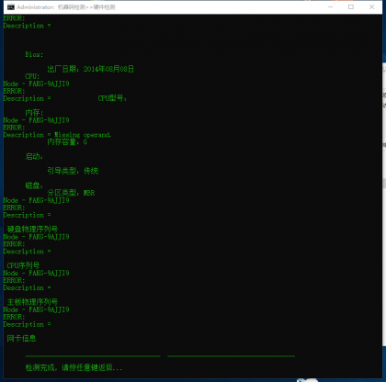Click the '主板物理序列号' heading
The image size is (386, 382).
32,302
